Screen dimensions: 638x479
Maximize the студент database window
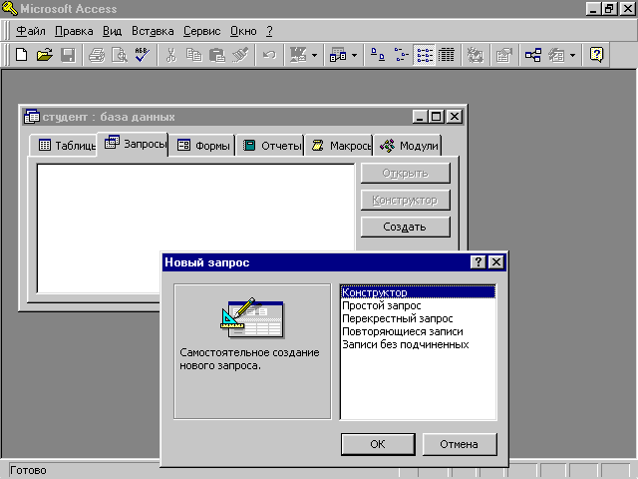point(437,117)
